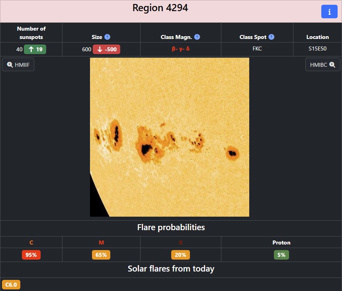Click the red size decrease badge showing -500
This screenshot has width=342, height=291.
(x=106, y=49)
